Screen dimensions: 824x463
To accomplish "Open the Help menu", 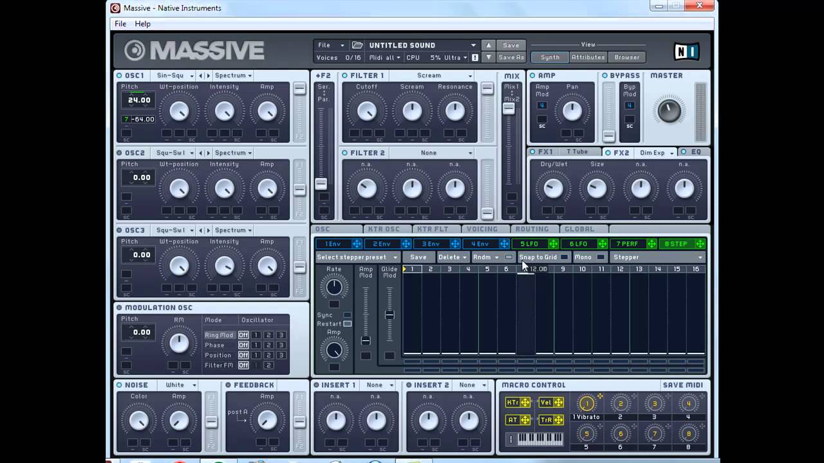I will pyautogui.click(x=142, y=24).
